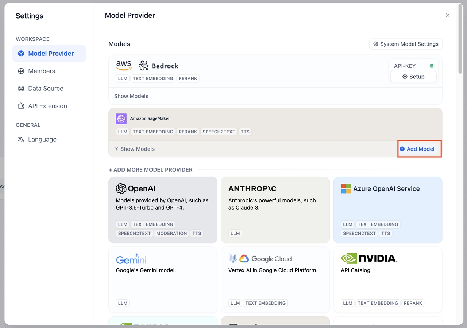The height and width of the screenshot is (328, 467).
Task: Close the Settings dialog
Action: pyautogui.click(x=448, y=15)
